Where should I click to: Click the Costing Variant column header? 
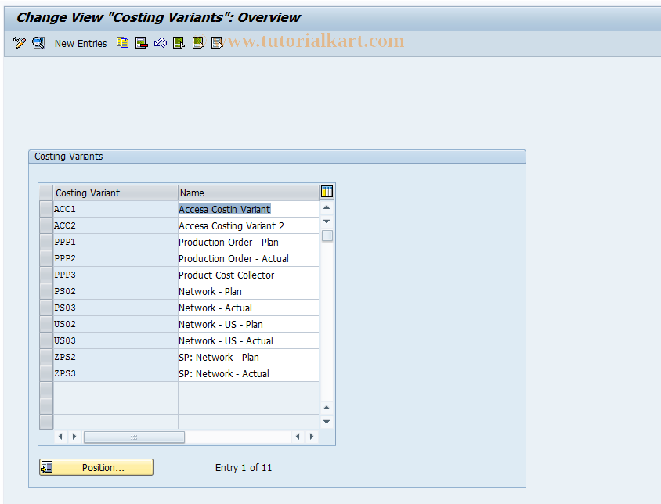coord(86,193)
